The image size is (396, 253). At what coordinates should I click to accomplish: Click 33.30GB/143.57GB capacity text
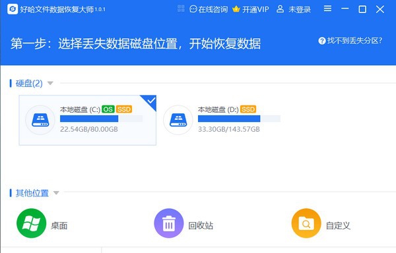tap(229, 129)
